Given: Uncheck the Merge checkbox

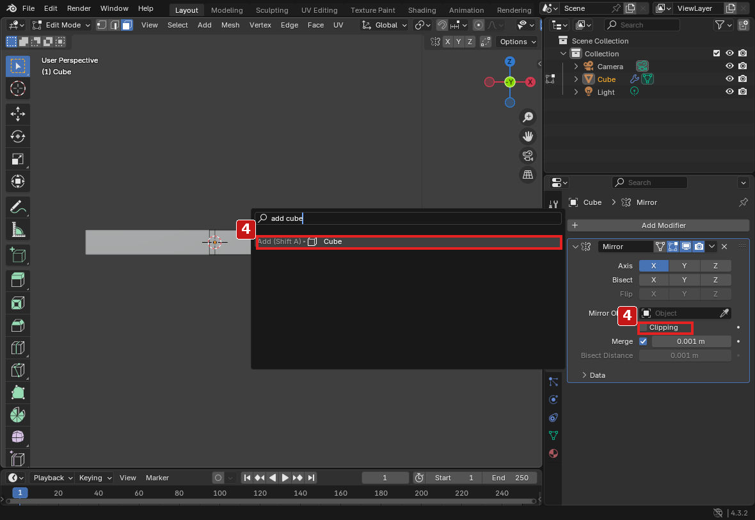Looking at the screenshot, I should 643,341.
